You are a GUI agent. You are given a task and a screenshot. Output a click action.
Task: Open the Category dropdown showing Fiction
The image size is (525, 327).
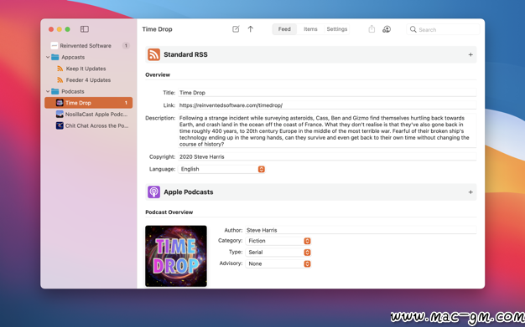278,241
